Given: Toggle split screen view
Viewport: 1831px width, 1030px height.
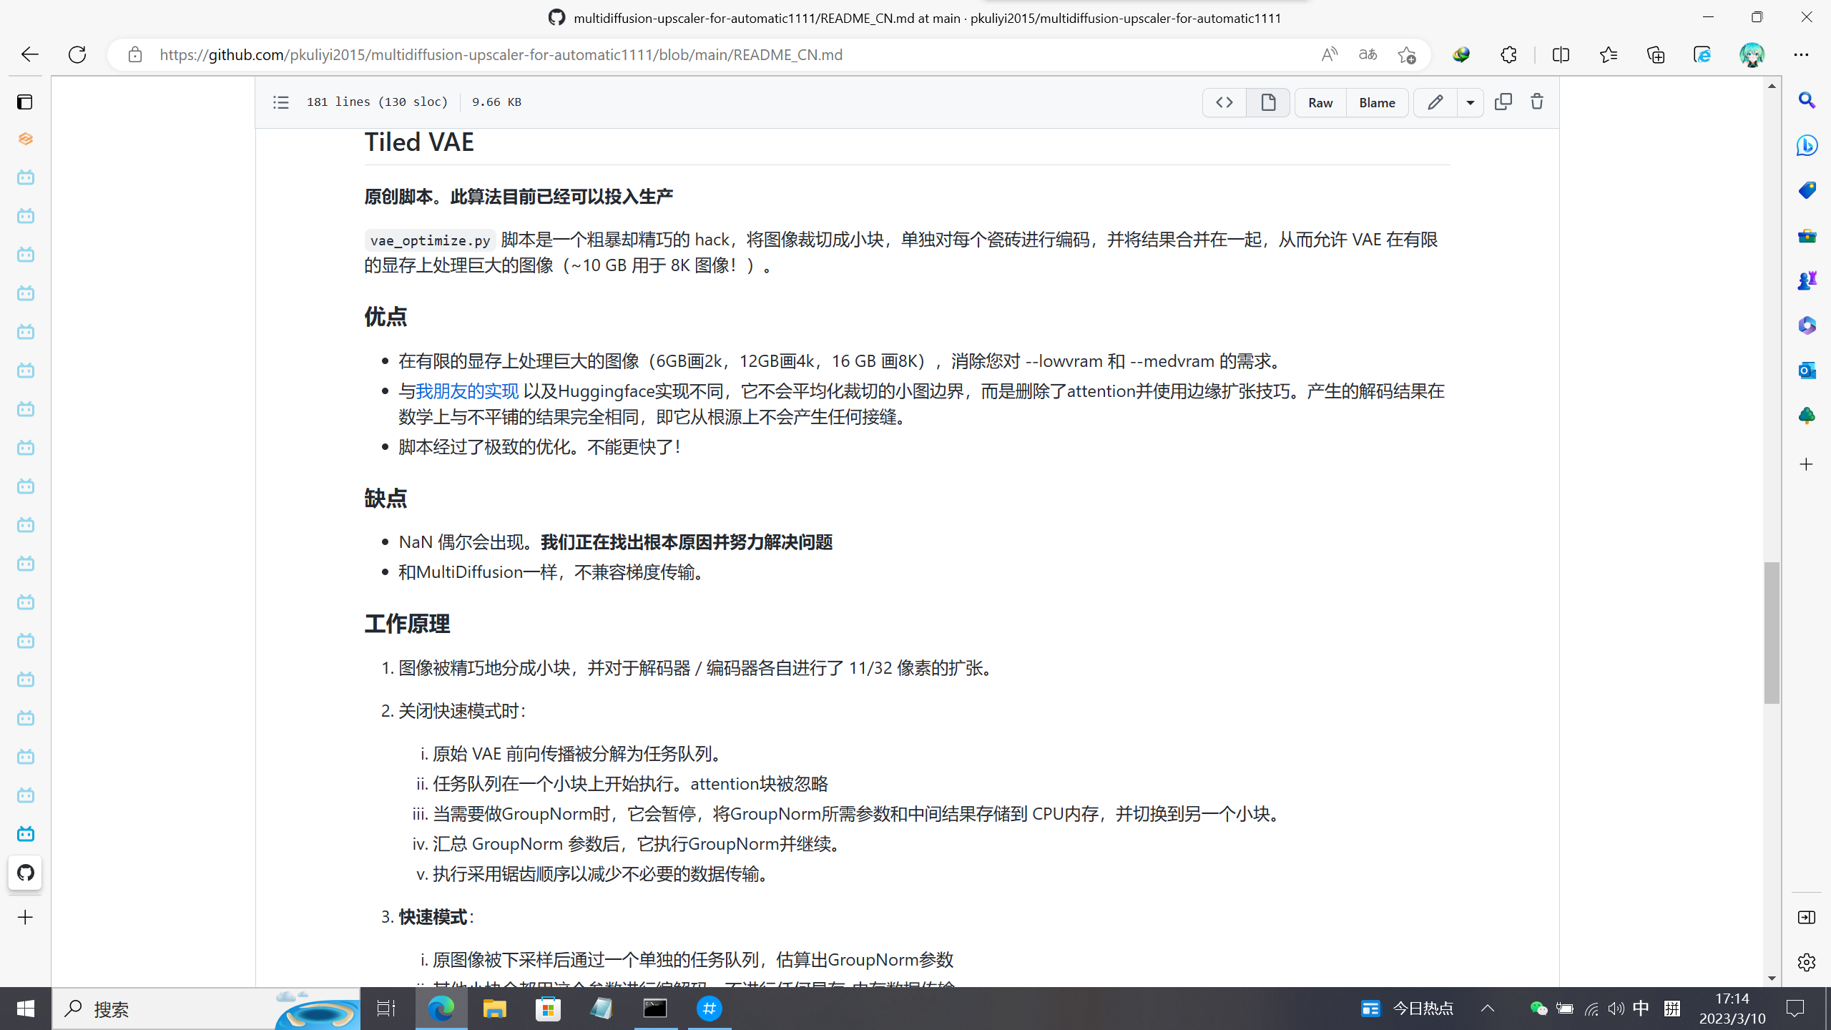Looking at the screenshot, I should click(x=1561, y=54).
